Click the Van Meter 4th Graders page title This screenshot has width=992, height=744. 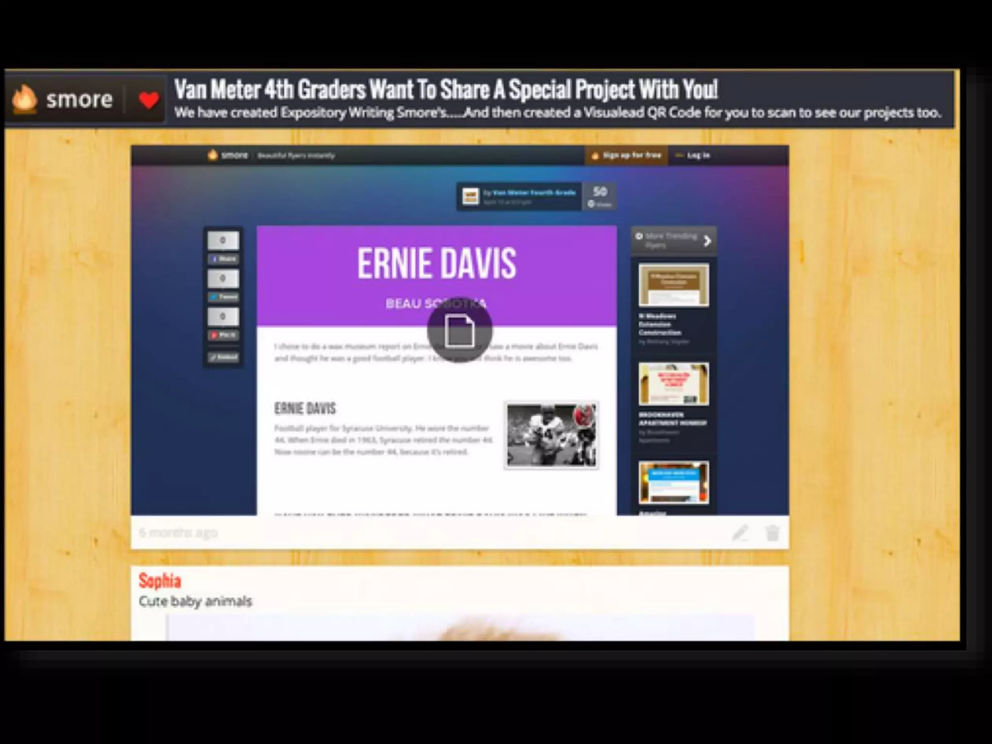pos(445,89)
